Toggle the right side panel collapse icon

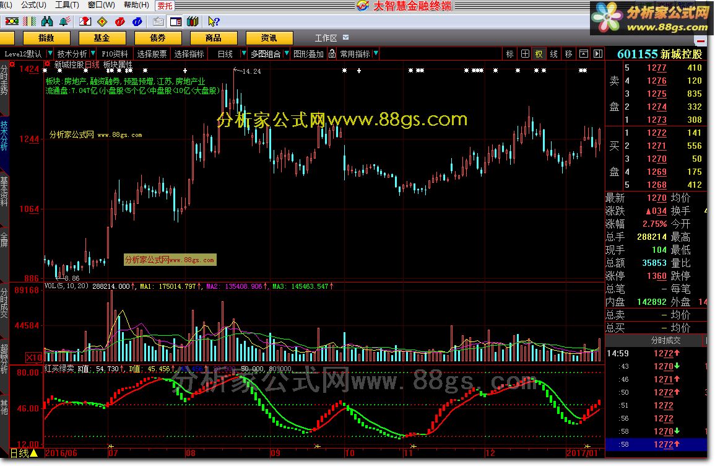pyautogui.click(x=598, y=54)
